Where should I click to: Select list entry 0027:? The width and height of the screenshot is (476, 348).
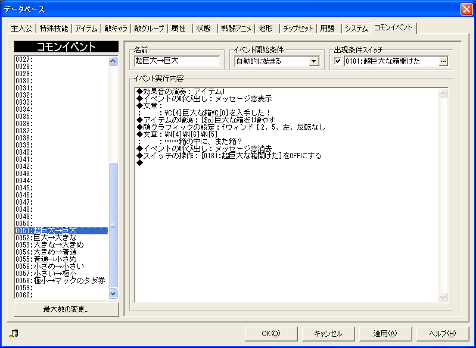pos(61,59)
